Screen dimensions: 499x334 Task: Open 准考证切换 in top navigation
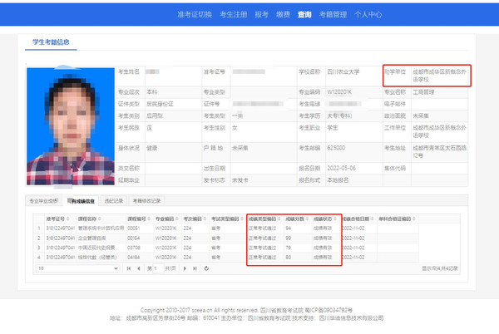click(195, 14)
